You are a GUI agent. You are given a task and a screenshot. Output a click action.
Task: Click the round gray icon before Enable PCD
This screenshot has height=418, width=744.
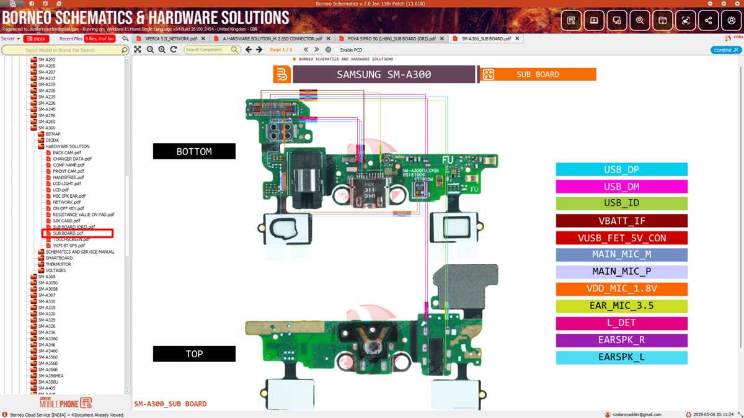[x=328, y=50]
